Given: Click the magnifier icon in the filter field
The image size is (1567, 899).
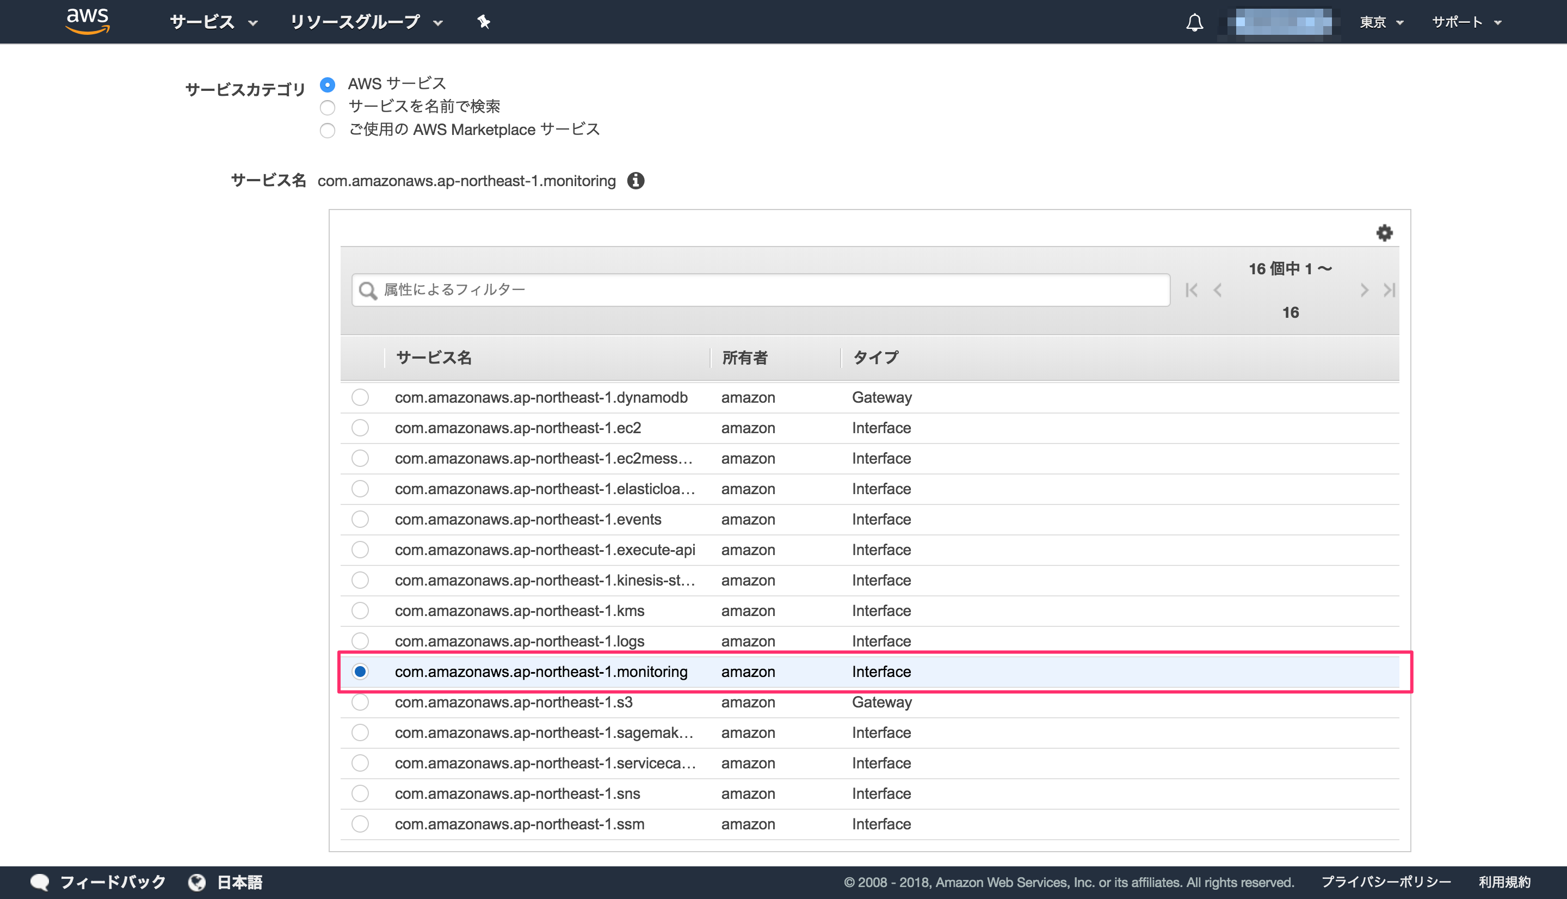Looking at the screenshot, I should [x=368, y=290].
